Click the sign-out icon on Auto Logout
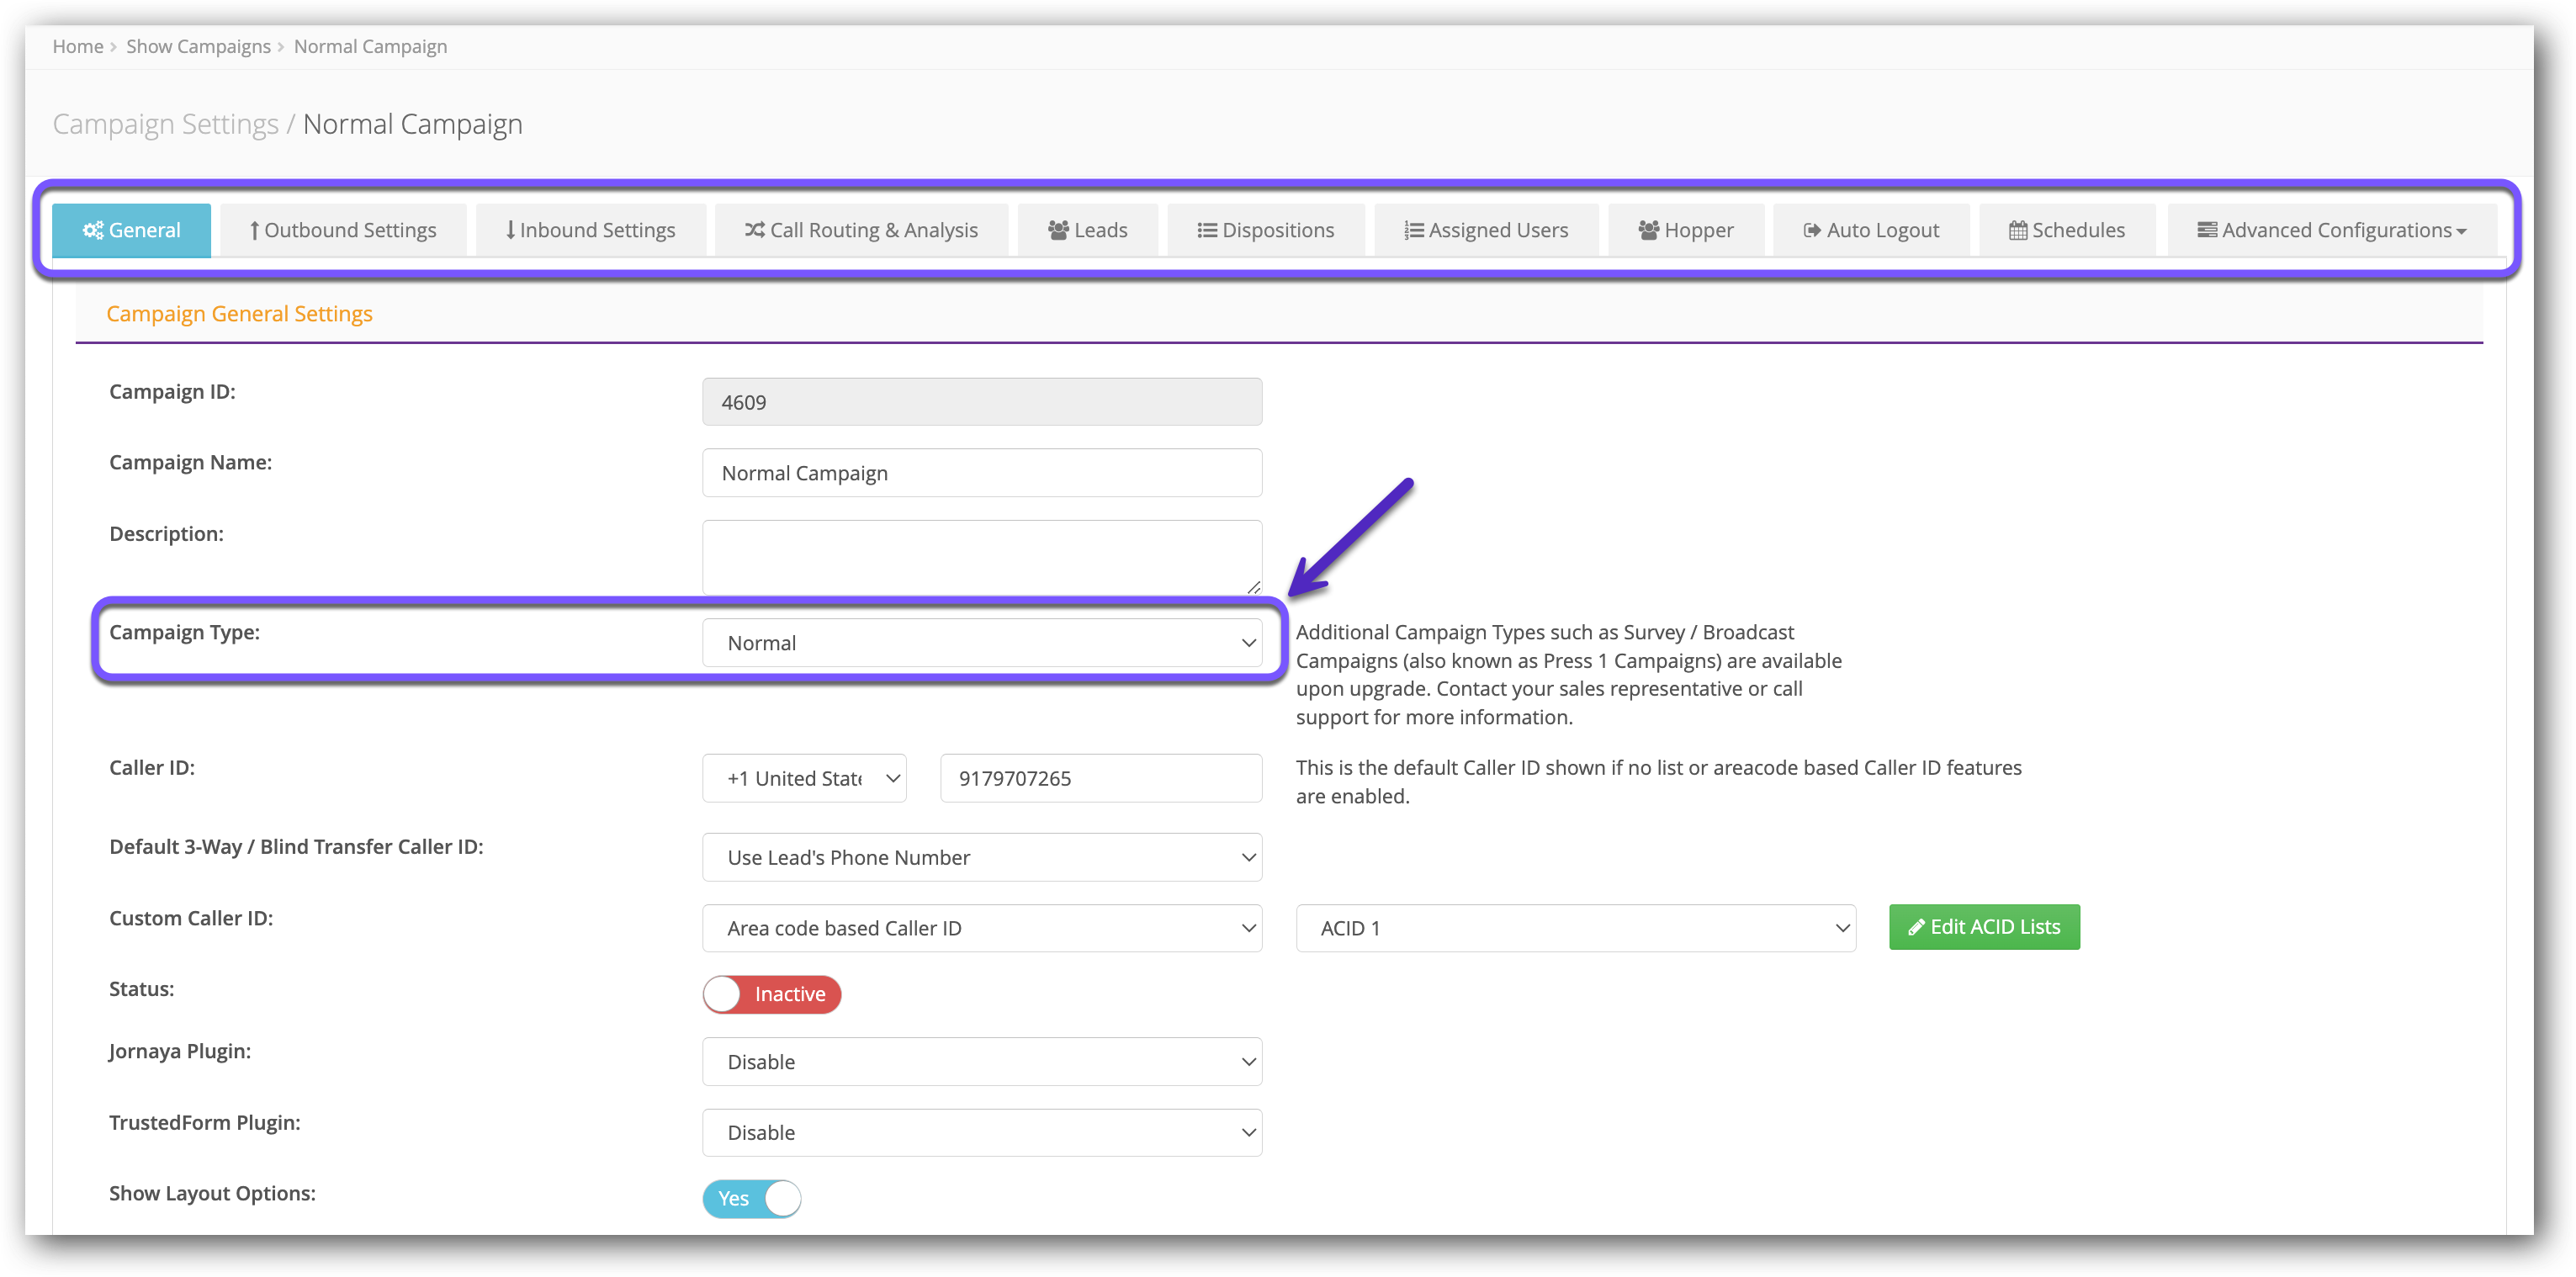 click(1811, 230)
